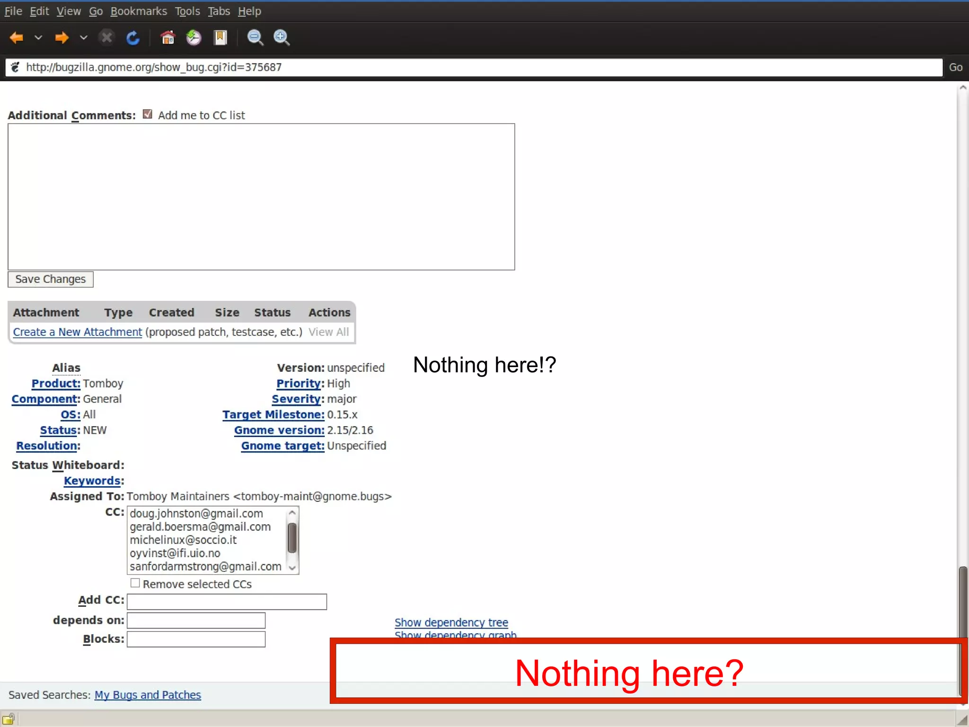This screenshot has height=727, width=969.
Task: Open the Bookmarks menu
Action: (x=139, y=11)
